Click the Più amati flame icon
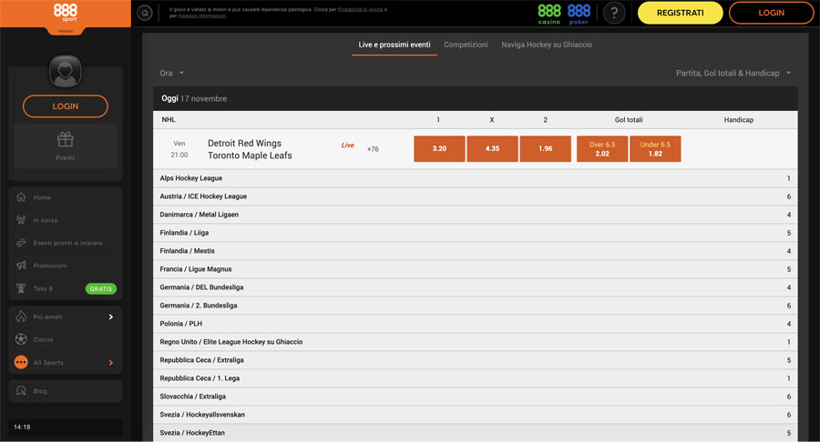This screenshot has height=442, width=820. [x=21, y=316]
